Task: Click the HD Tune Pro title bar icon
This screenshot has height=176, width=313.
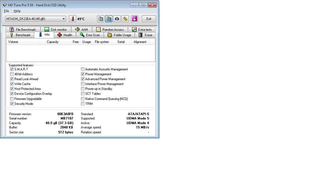Action: tap(5, 5)
